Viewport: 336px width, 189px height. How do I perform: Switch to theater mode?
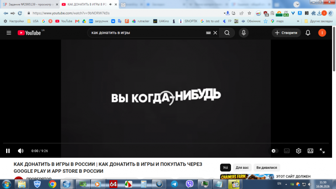[310, 151]
